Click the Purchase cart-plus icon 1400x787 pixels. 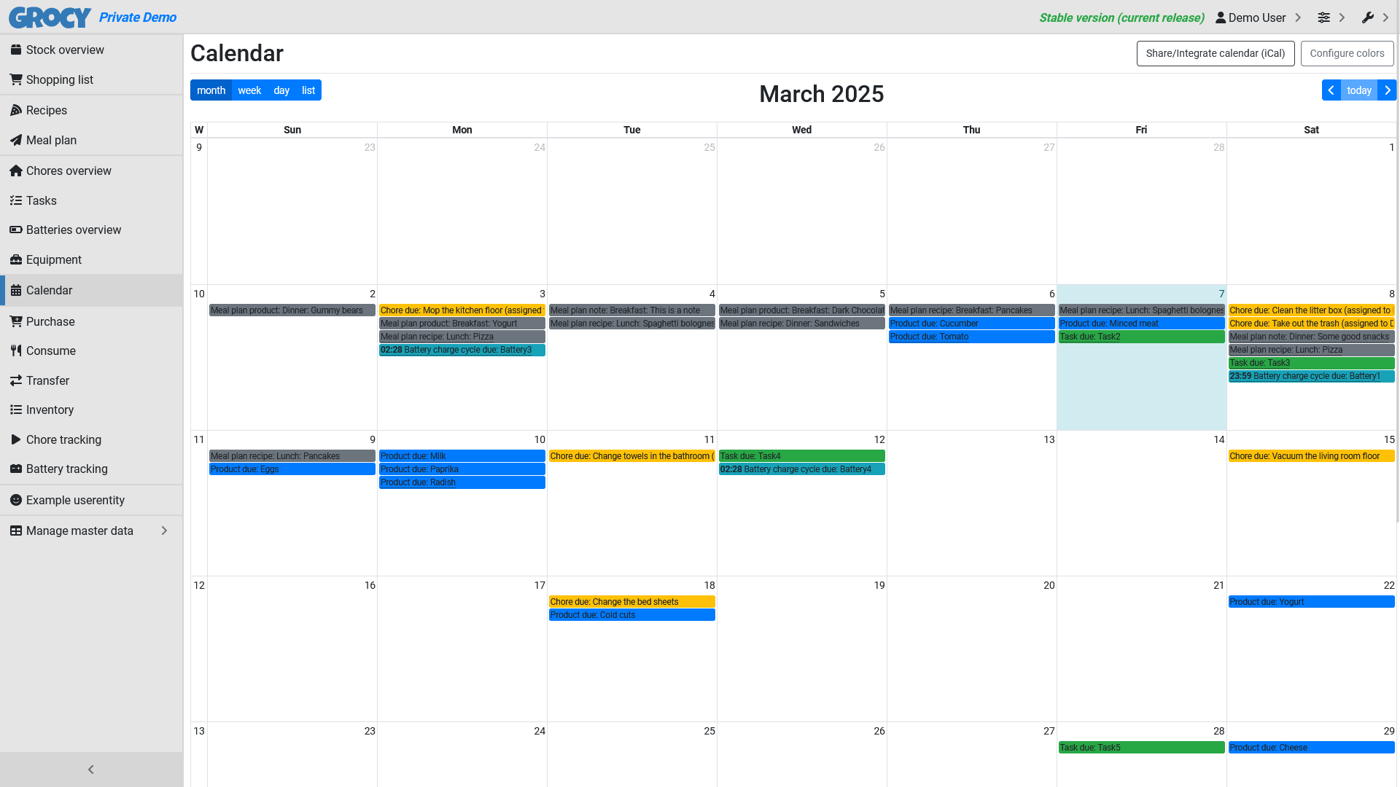coord(16,321)
